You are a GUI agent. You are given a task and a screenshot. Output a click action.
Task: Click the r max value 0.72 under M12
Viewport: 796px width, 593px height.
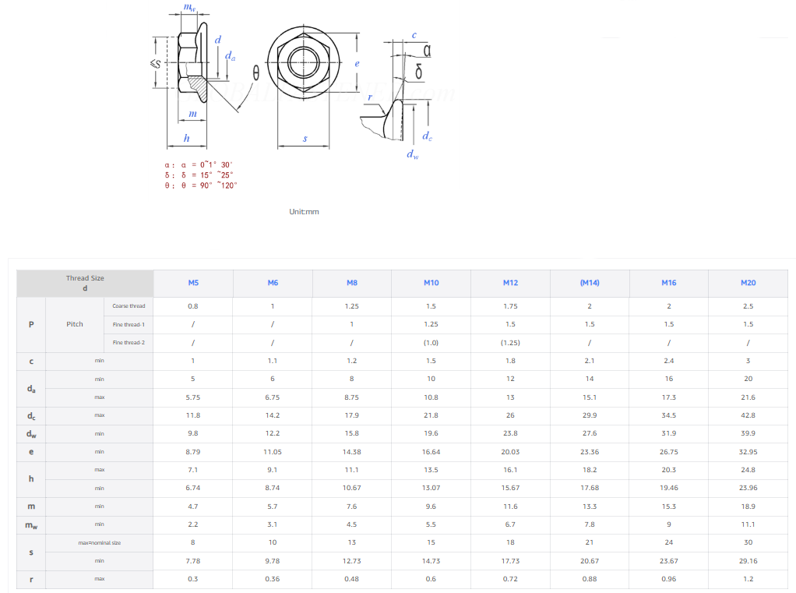pos(510,579)
